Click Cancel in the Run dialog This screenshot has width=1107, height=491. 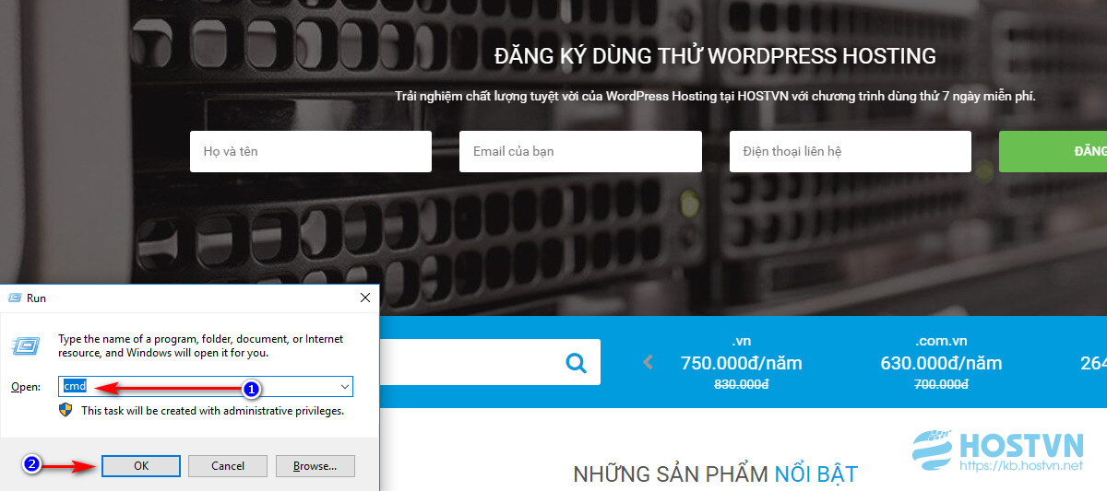[228, 465]
